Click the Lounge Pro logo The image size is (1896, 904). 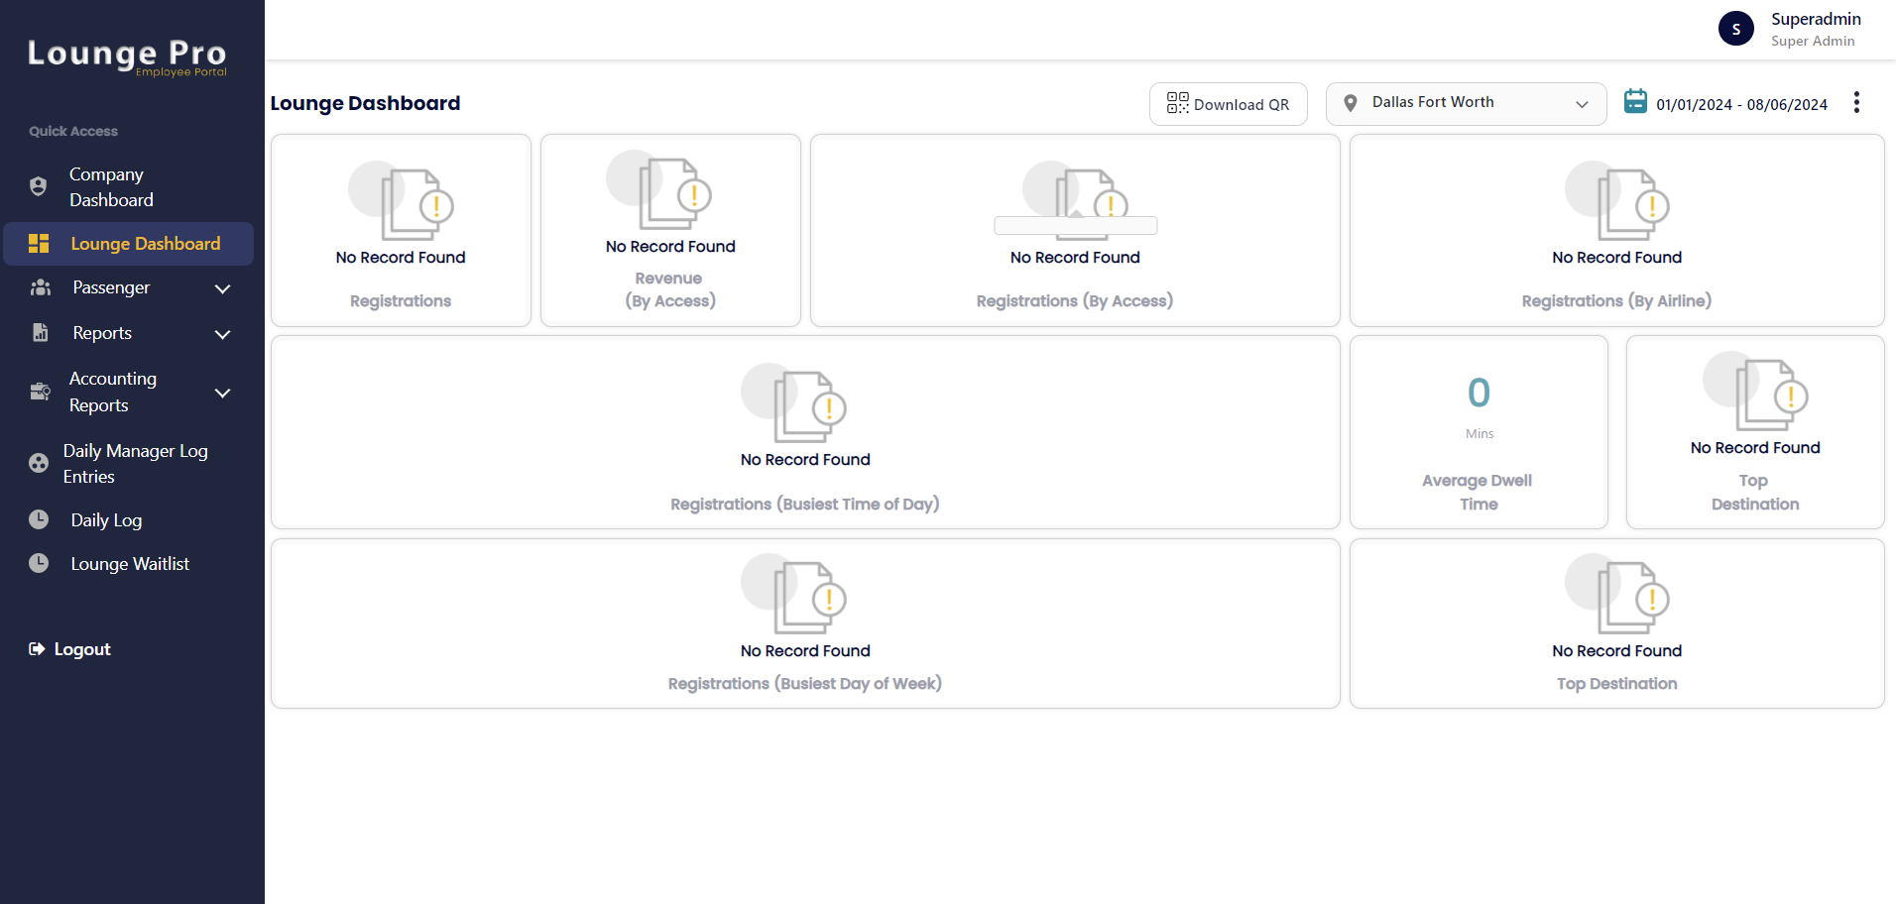point(127,56)
